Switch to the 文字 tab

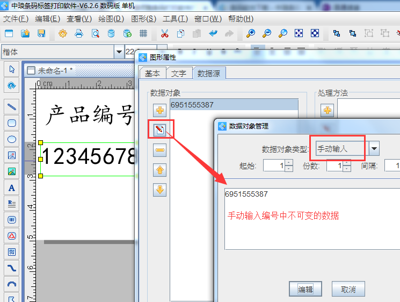click(x=179, y=74)
